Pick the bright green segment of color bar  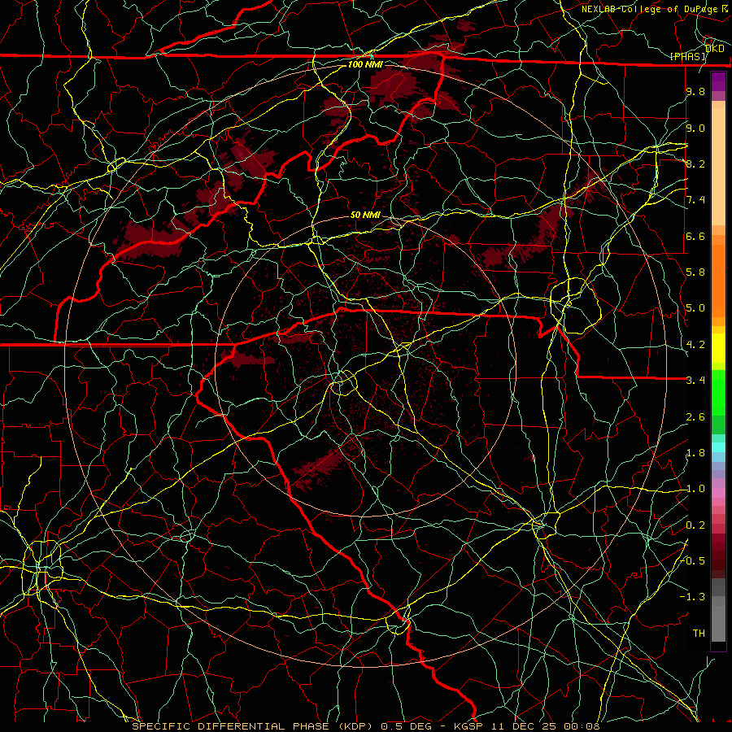(x=718, y=393)
